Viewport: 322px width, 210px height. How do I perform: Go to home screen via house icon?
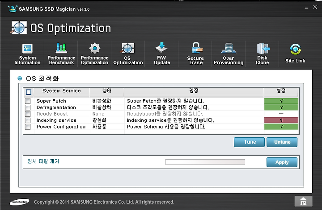303,201
